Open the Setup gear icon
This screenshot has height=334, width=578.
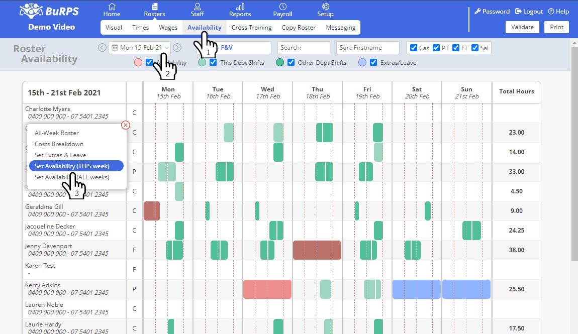pyautogui.click(x=325, y=7)
